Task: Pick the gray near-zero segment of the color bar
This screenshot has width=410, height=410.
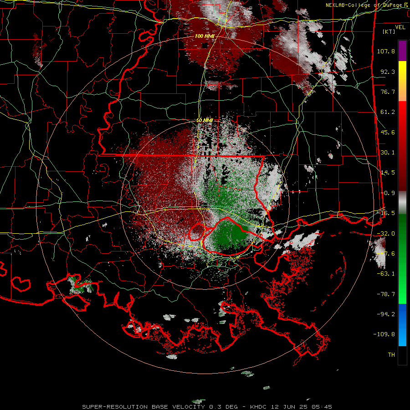Action: point(402,203)
